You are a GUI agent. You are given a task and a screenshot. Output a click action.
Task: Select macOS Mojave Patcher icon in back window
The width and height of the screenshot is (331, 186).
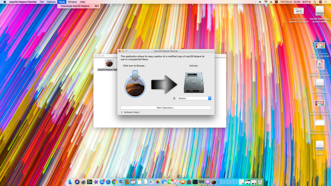109,63
